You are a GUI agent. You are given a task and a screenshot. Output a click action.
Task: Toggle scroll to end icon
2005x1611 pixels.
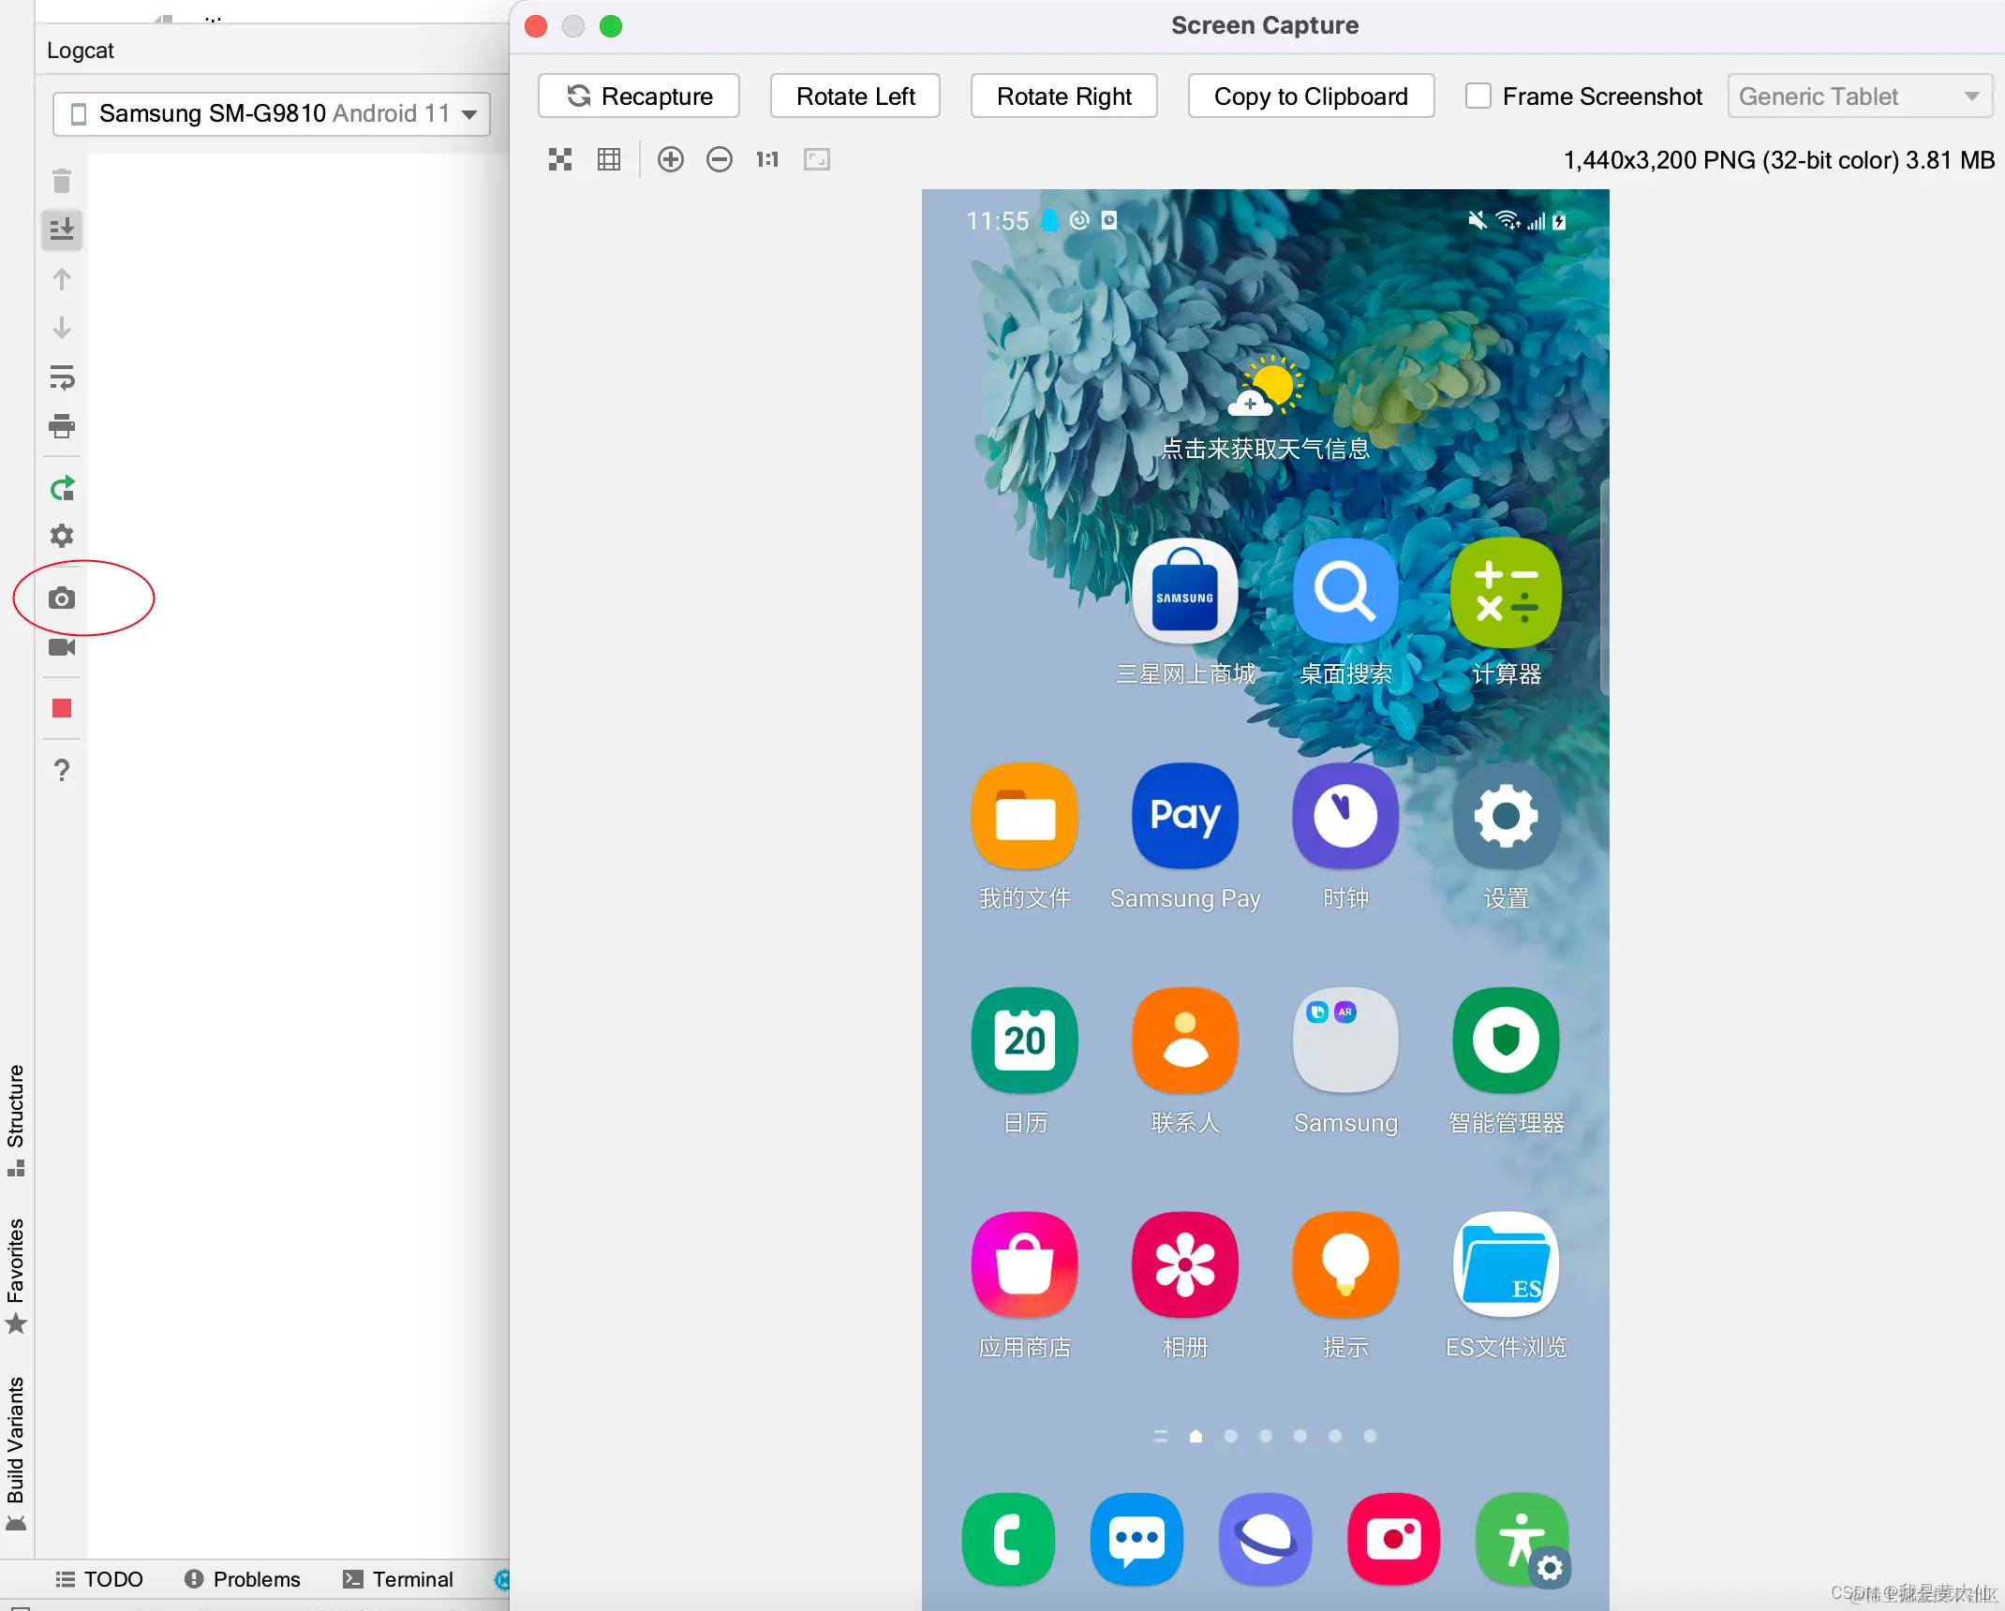(x=62, y=229)
